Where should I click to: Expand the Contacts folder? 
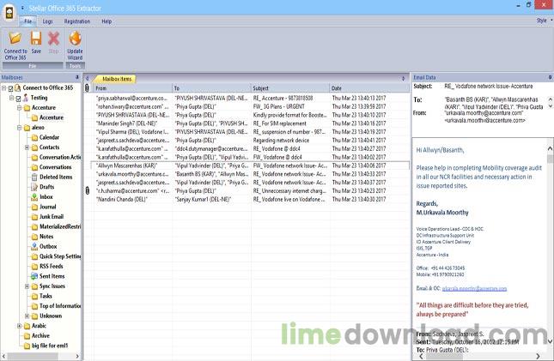coord(27,147)
